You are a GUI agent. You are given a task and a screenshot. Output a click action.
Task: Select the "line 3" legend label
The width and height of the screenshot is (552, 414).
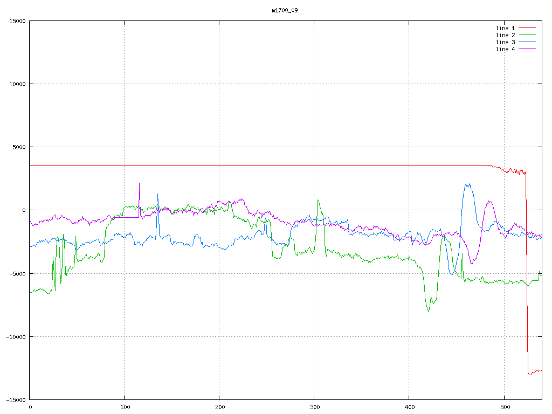point(505,42)
